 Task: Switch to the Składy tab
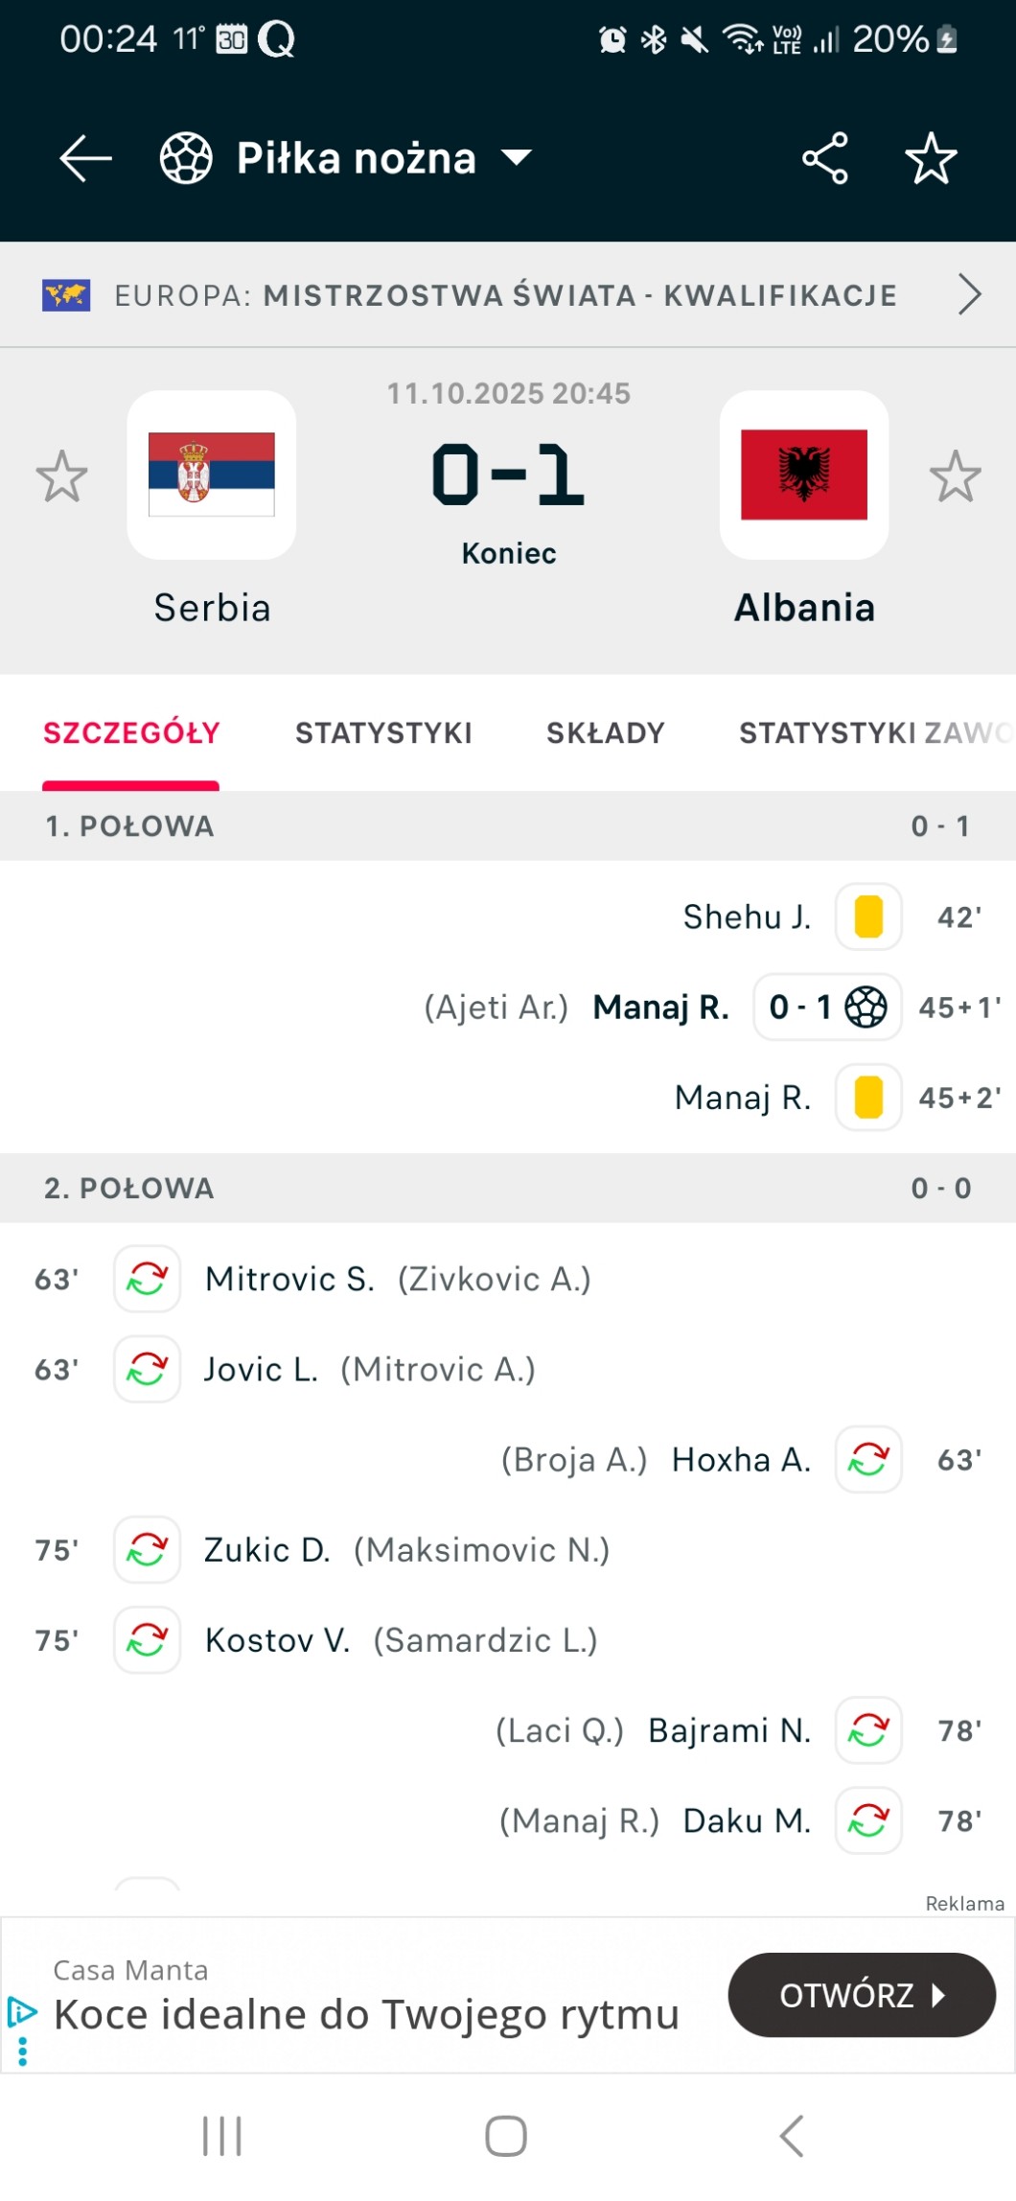[x=605, y=733]
